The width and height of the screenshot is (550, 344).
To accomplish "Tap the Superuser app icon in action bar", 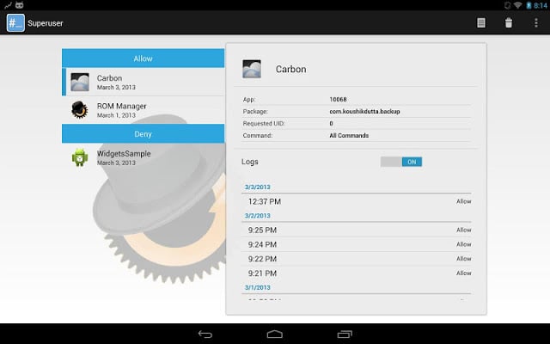I will coord(15,23).
